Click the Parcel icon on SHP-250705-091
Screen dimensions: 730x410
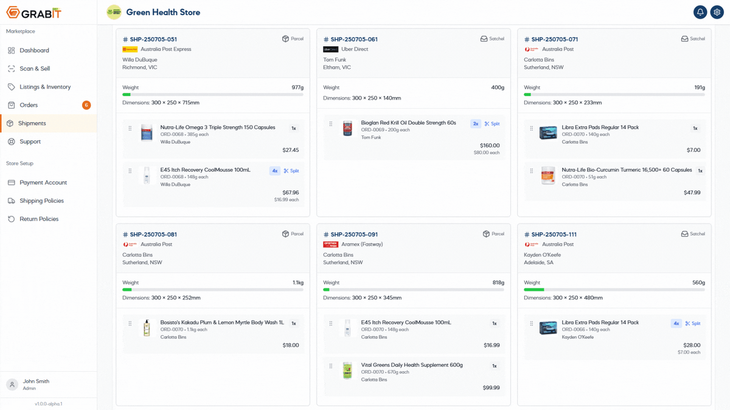tap(486, 234)
